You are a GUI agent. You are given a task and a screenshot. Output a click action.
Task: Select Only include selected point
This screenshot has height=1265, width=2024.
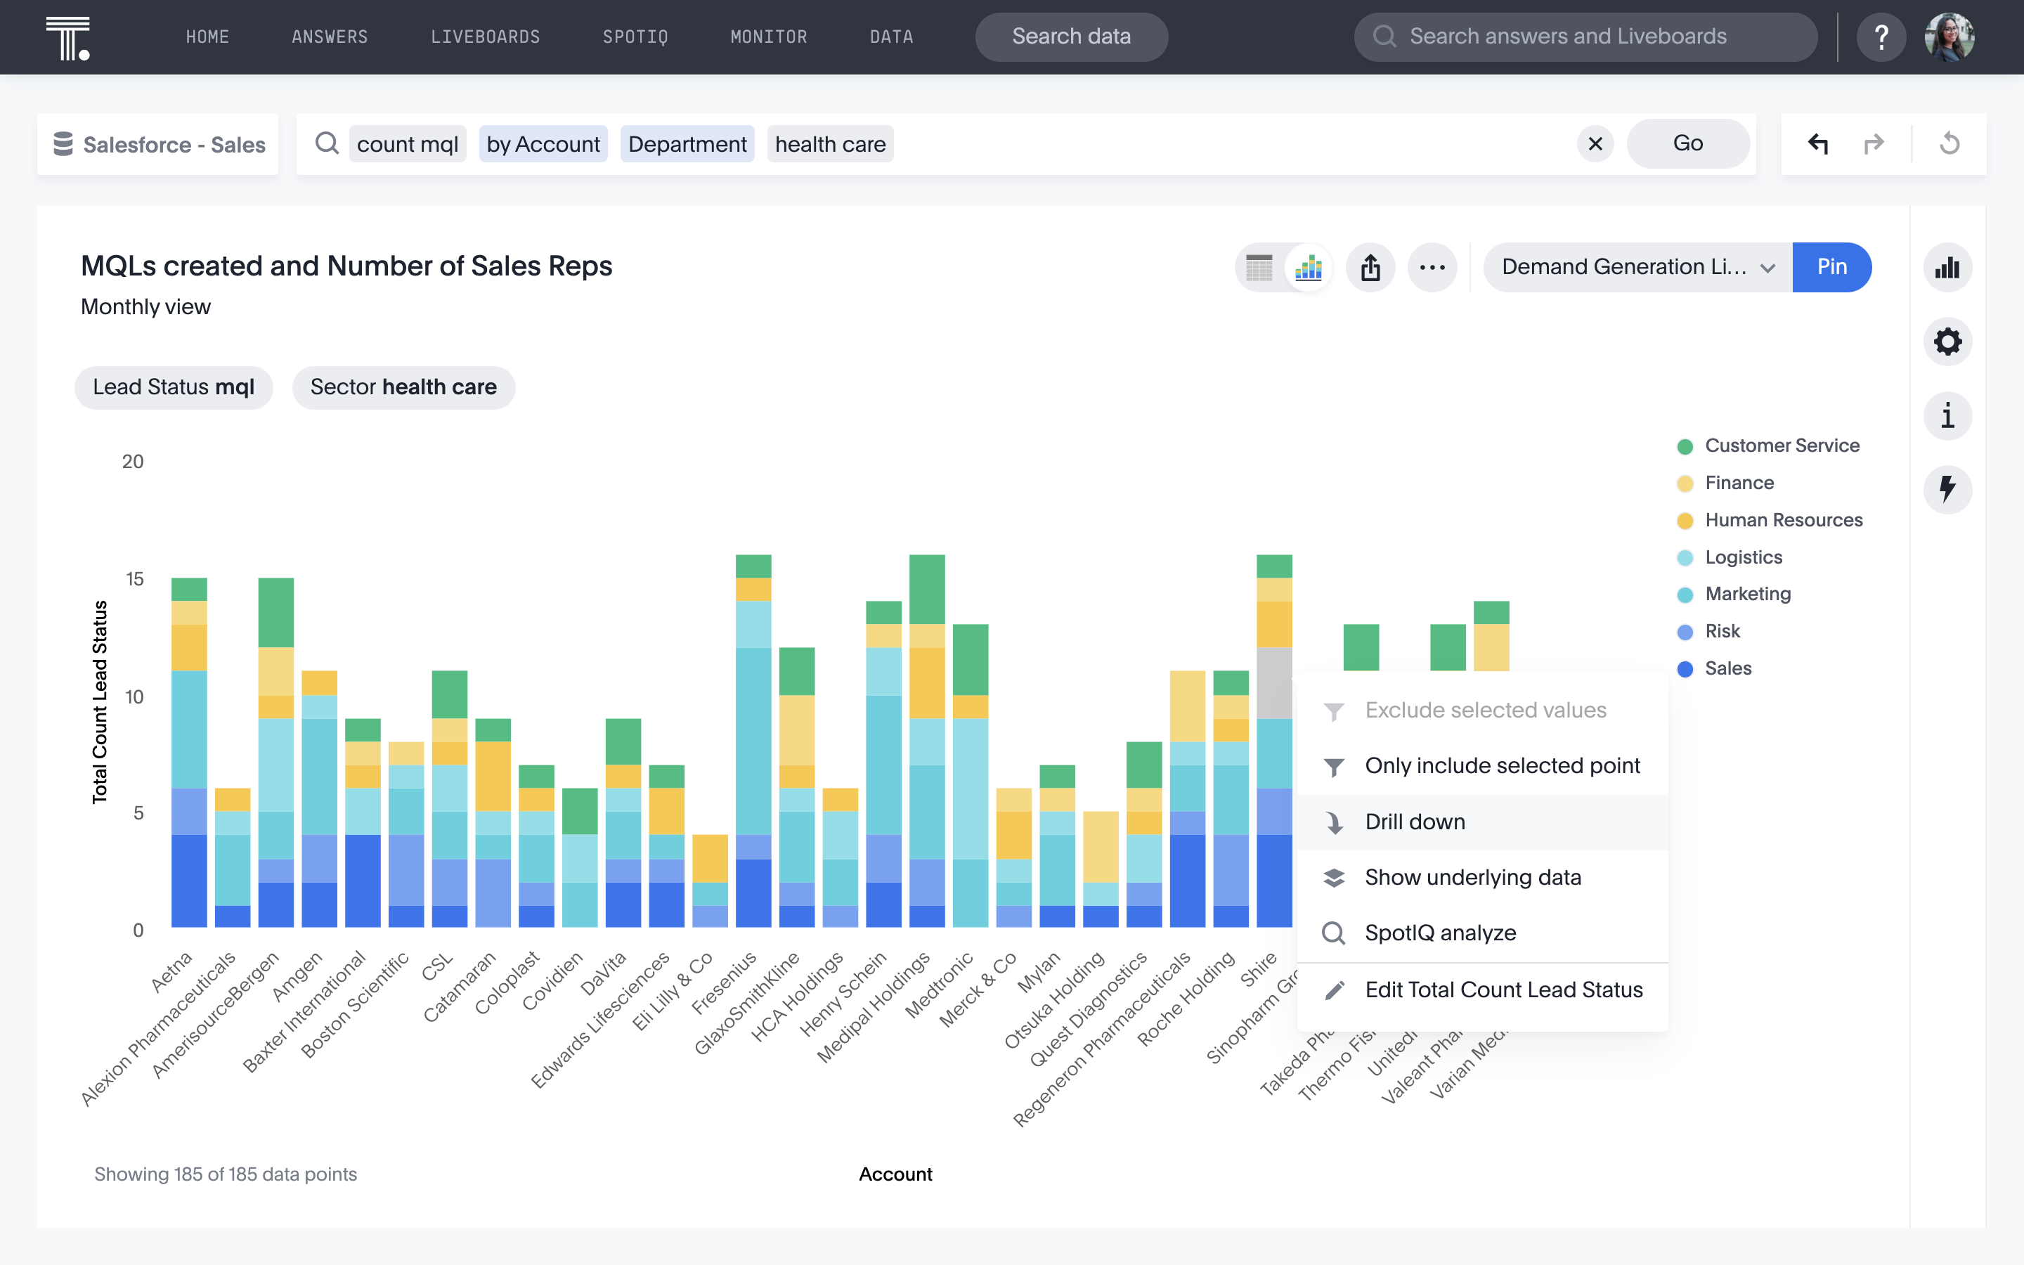click(x=1482, y=766)
